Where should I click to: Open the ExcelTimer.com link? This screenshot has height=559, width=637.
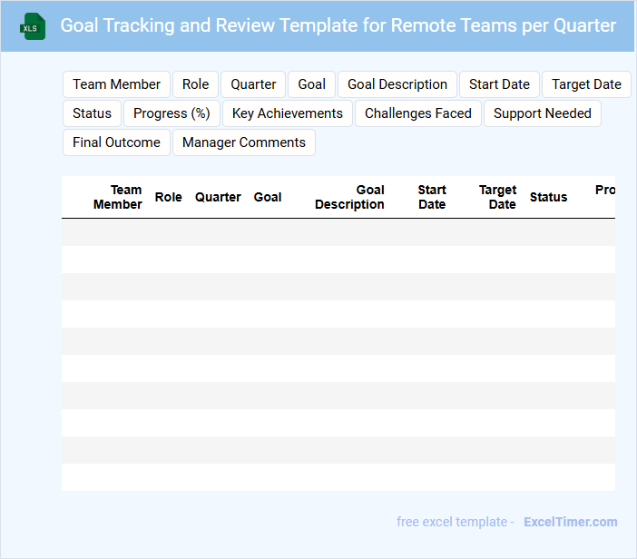point(571,522)
